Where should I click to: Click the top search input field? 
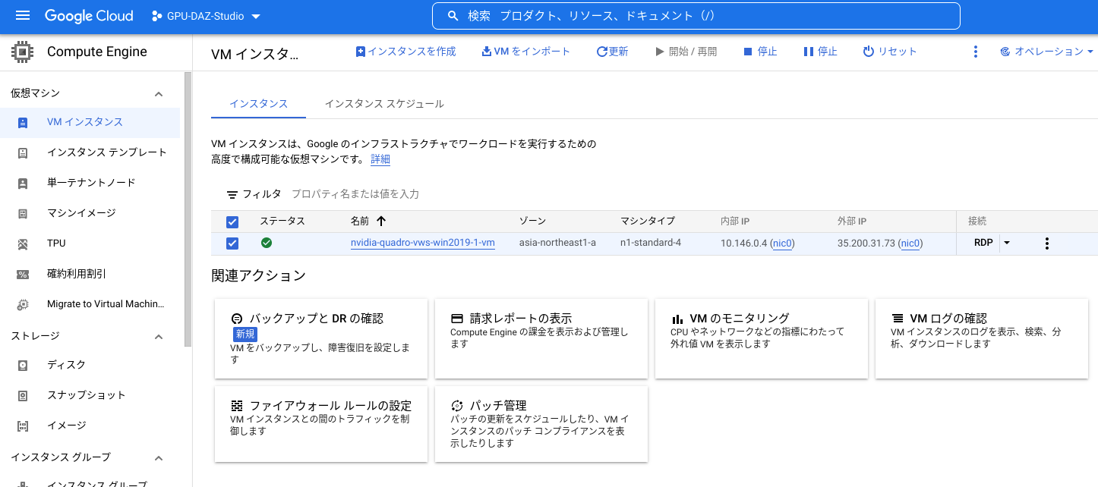(x=696, y=16)
